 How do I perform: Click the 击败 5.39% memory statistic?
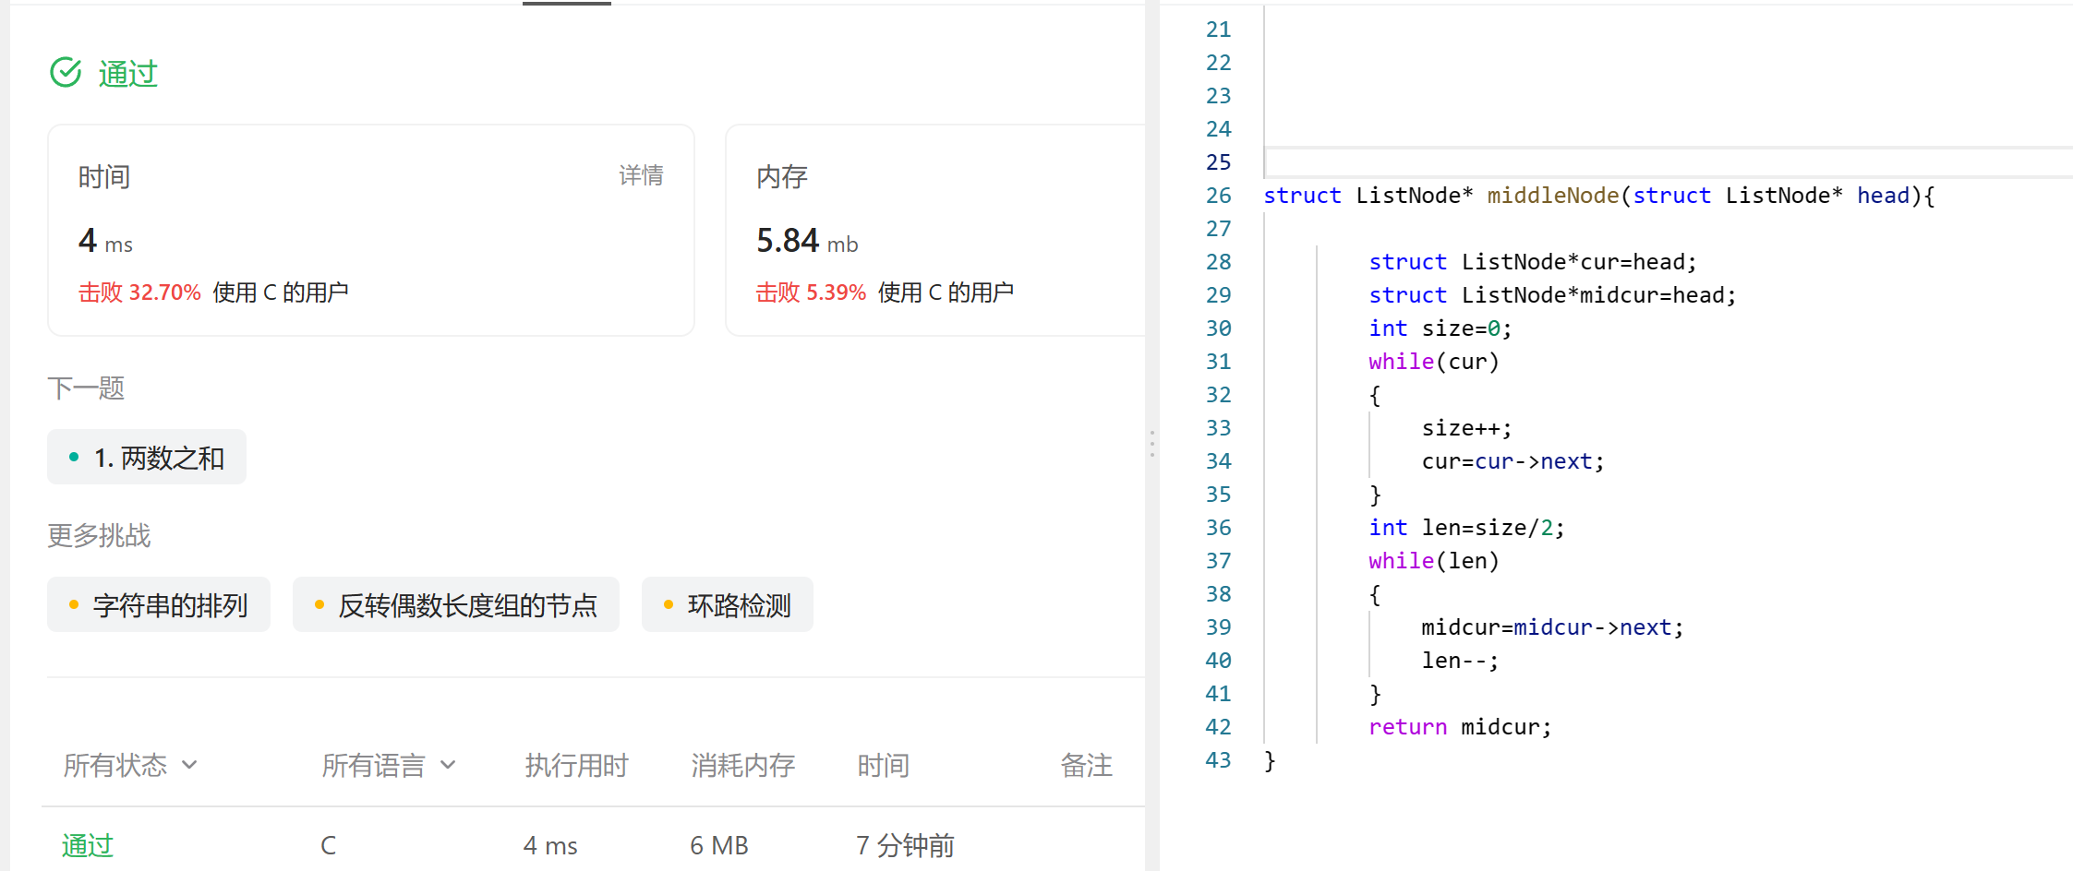point(811,292)
